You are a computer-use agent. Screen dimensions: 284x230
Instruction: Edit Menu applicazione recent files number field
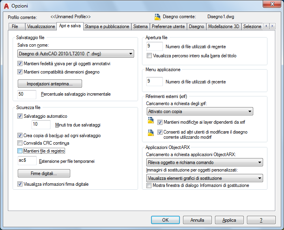(x=155, y=81)
